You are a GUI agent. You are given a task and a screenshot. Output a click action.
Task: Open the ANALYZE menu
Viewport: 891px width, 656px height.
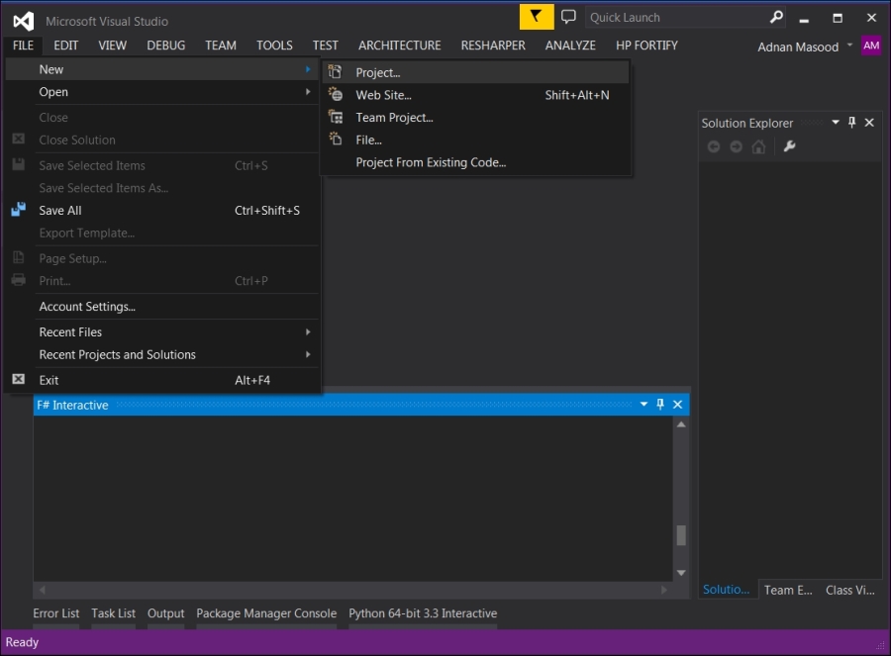[570, 46]
